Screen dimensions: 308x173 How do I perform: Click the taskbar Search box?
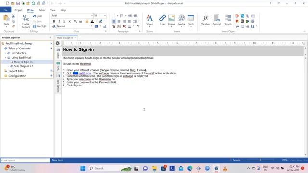point(110,168)
